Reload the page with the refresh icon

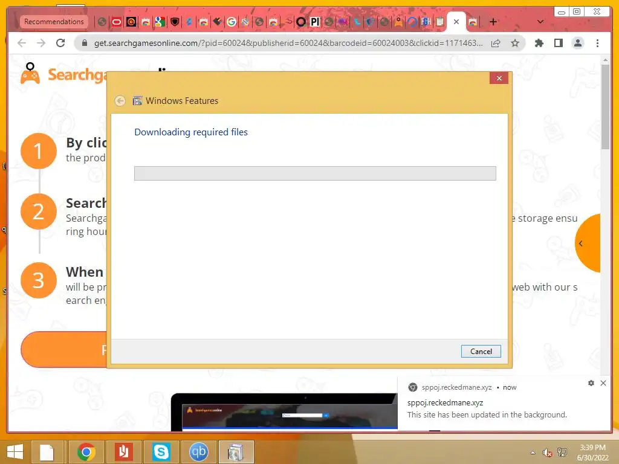tap(60, 43)
